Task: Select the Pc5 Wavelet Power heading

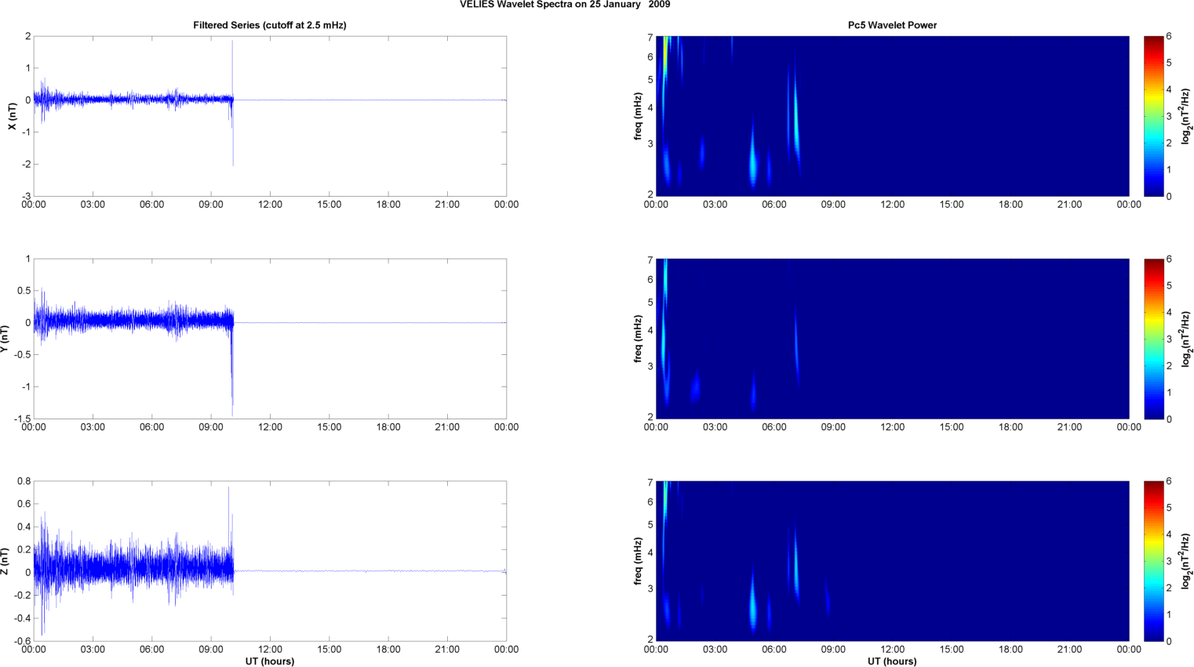Action: 892,25
